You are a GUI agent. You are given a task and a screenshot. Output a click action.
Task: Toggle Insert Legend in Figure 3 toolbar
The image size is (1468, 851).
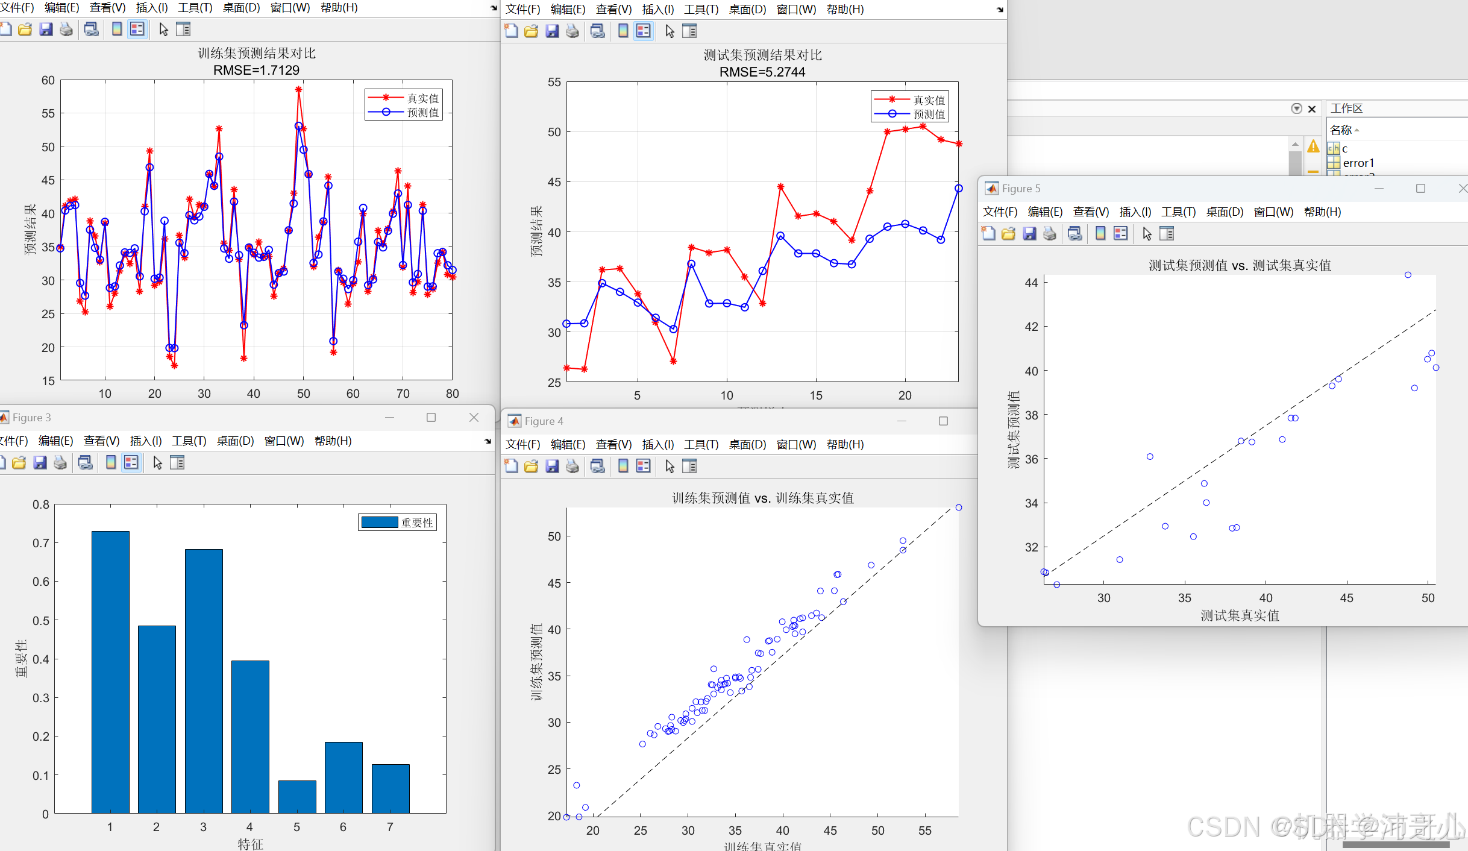[x=131, y=463]
